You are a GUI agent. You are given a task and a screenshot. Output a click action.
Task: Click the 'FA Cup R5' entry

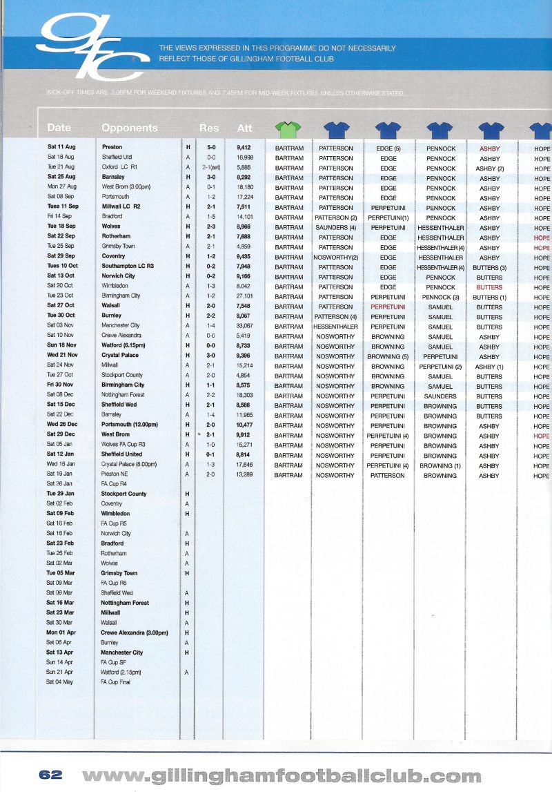[114, 523]
